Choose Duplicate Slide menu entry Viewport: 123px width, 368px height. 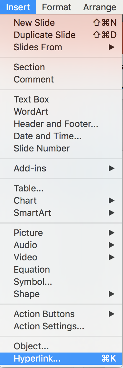click(x=61, y=35)
